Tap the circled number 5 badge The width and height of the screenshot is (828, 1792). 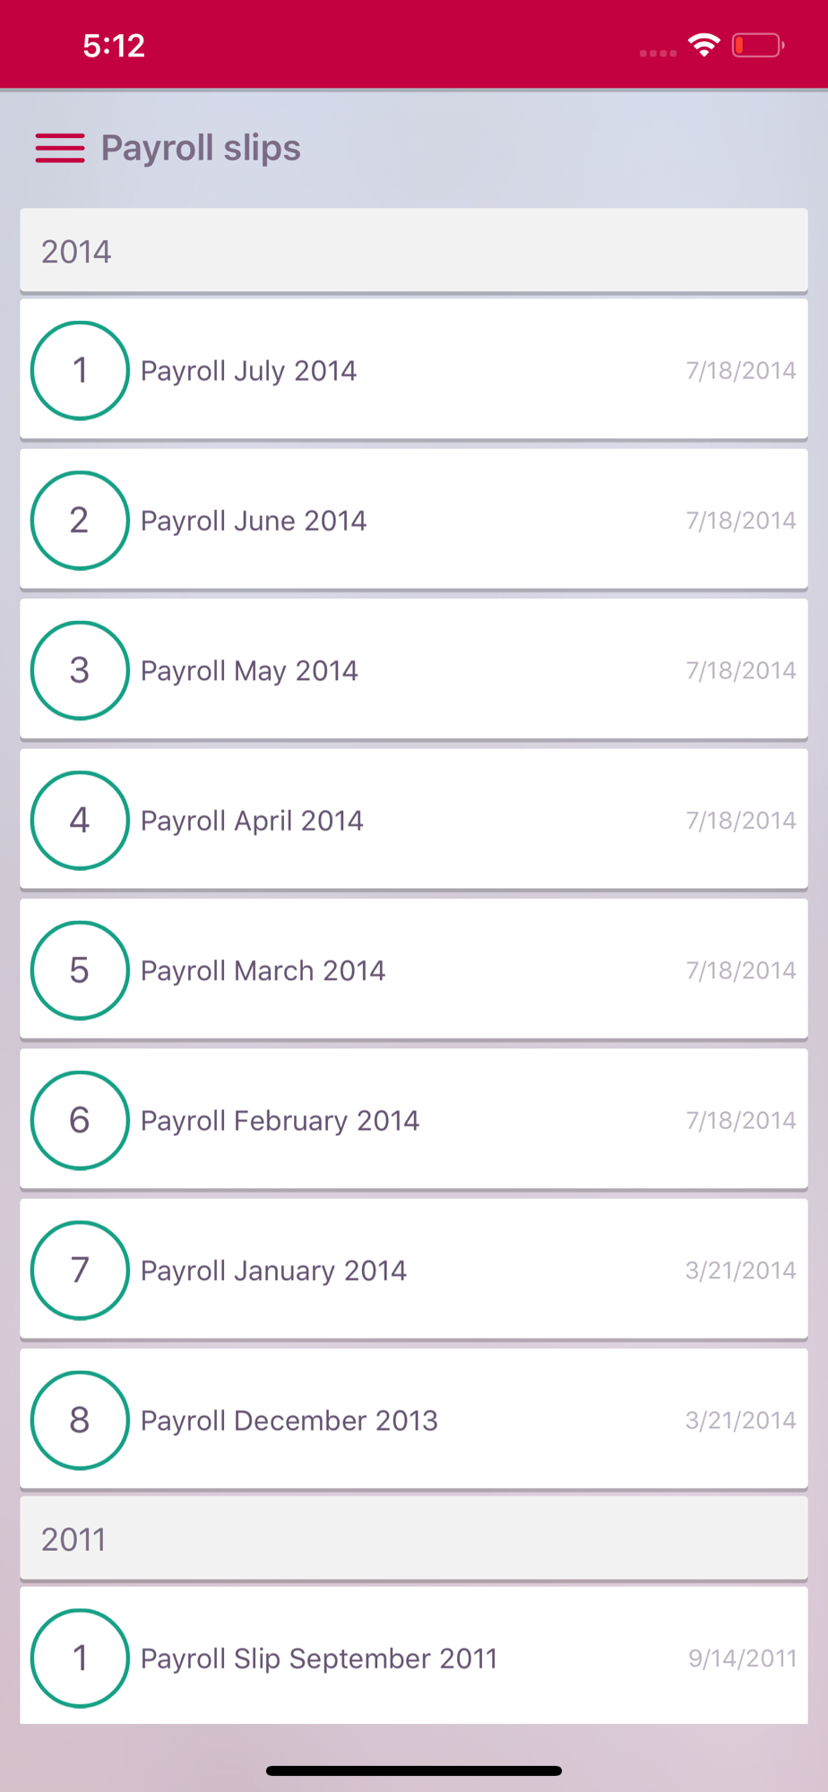[x=80, y=970]
